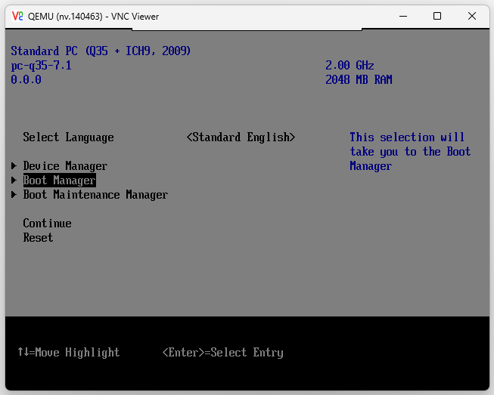Screen dimensions: 494x395
Task: Maximize the VNC Viewer window
Action: pos(437,16)
